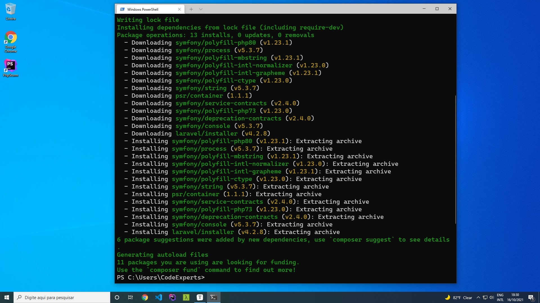Click the terminal vertical scrollbar
Screen dimensions: 540x303
(455, 159)
